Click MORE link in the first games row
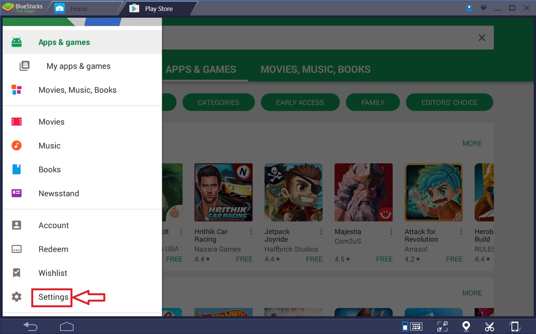 pos(472,143)
